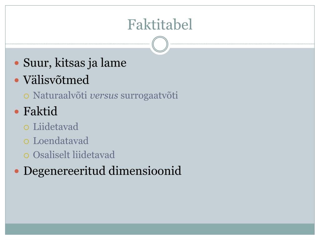This screenshot has width=320, height=240.
Task: Click the yellow circle bullet before Loendatavad
Action: [26, 142]
